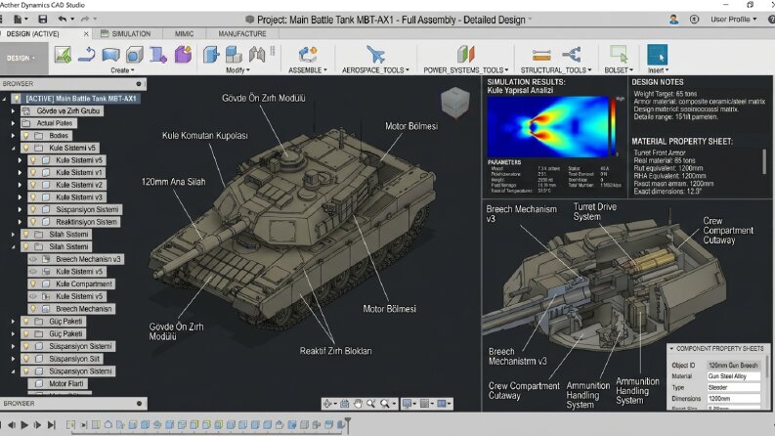Switch to the MANUFACTURE tab
This screenshot has height=436, width=775.
[x=242, y=33]
